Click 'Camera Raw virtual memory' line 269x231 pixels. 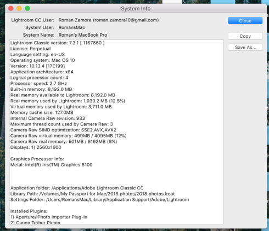[69, 136]
